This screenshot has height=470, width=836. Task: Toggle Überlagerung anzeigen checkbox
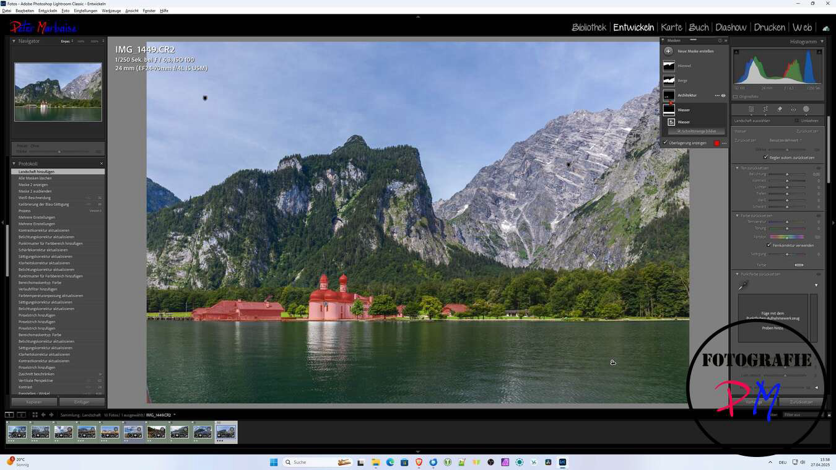(666, 143)
